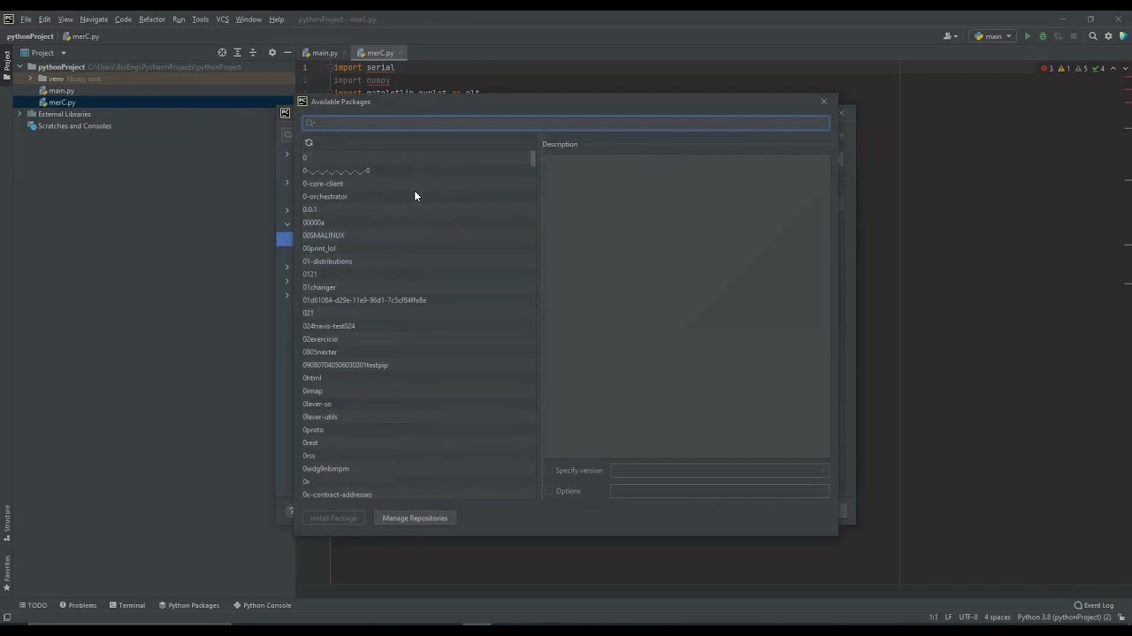Open the Favorites tool window strip
The image size is (1132, 636).
coord(7,572)
